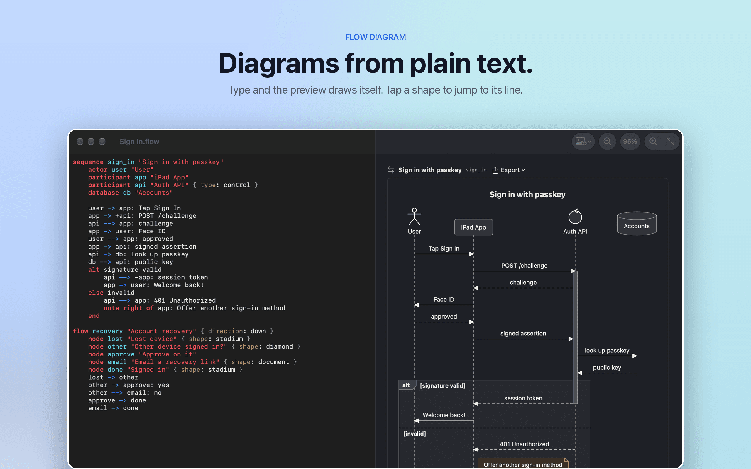Click the 'Offer another sign-in method' note
The height and width of the screenshot is (469, 751).
(523, 463)
